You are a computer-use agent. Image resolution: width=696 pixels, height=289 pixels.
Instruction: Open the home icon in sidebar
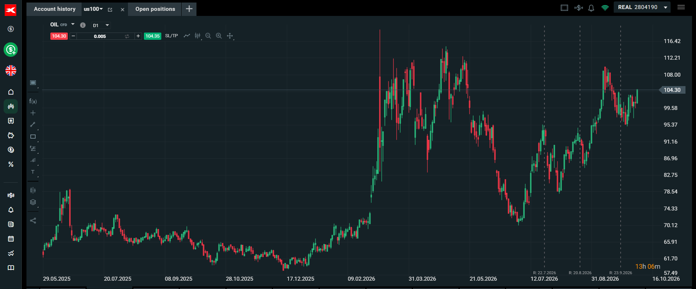(x=11, y=92)
